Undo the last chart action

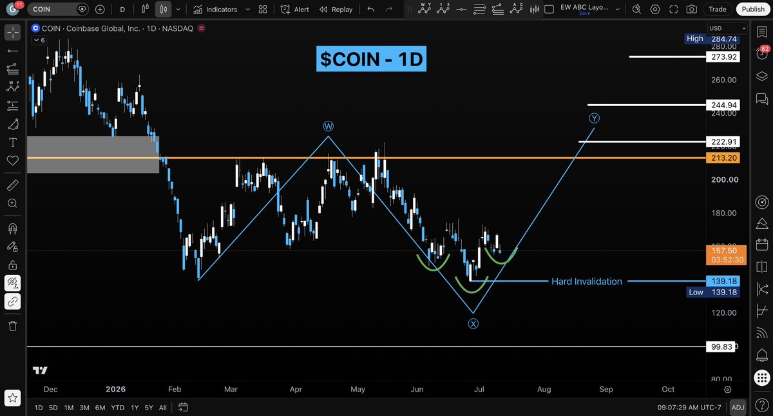tap(370, 9)
